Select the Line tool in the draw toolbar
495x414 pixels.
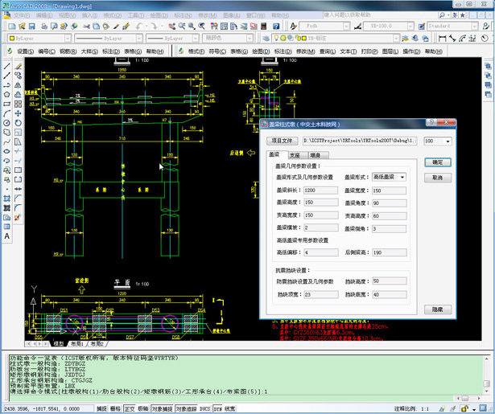click(7, 66)
